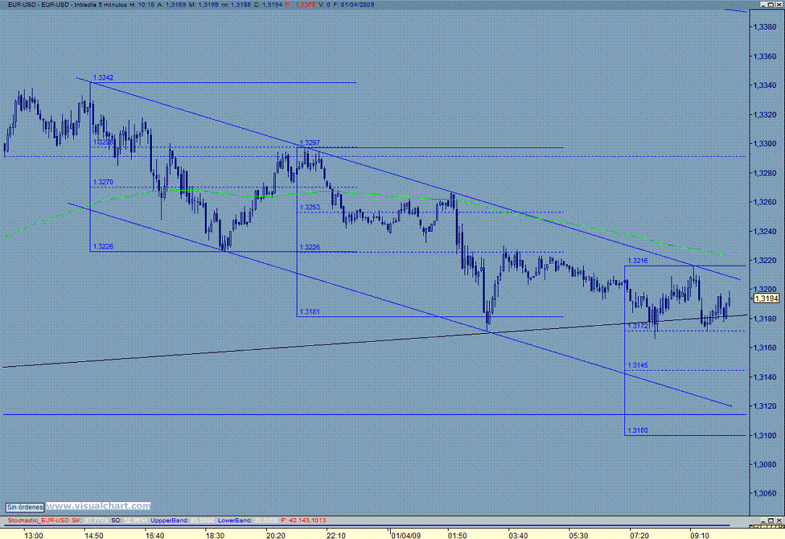Click the 1,3380 price axis value
Viewport: 785px width, 539px height.
coord(765,27)
